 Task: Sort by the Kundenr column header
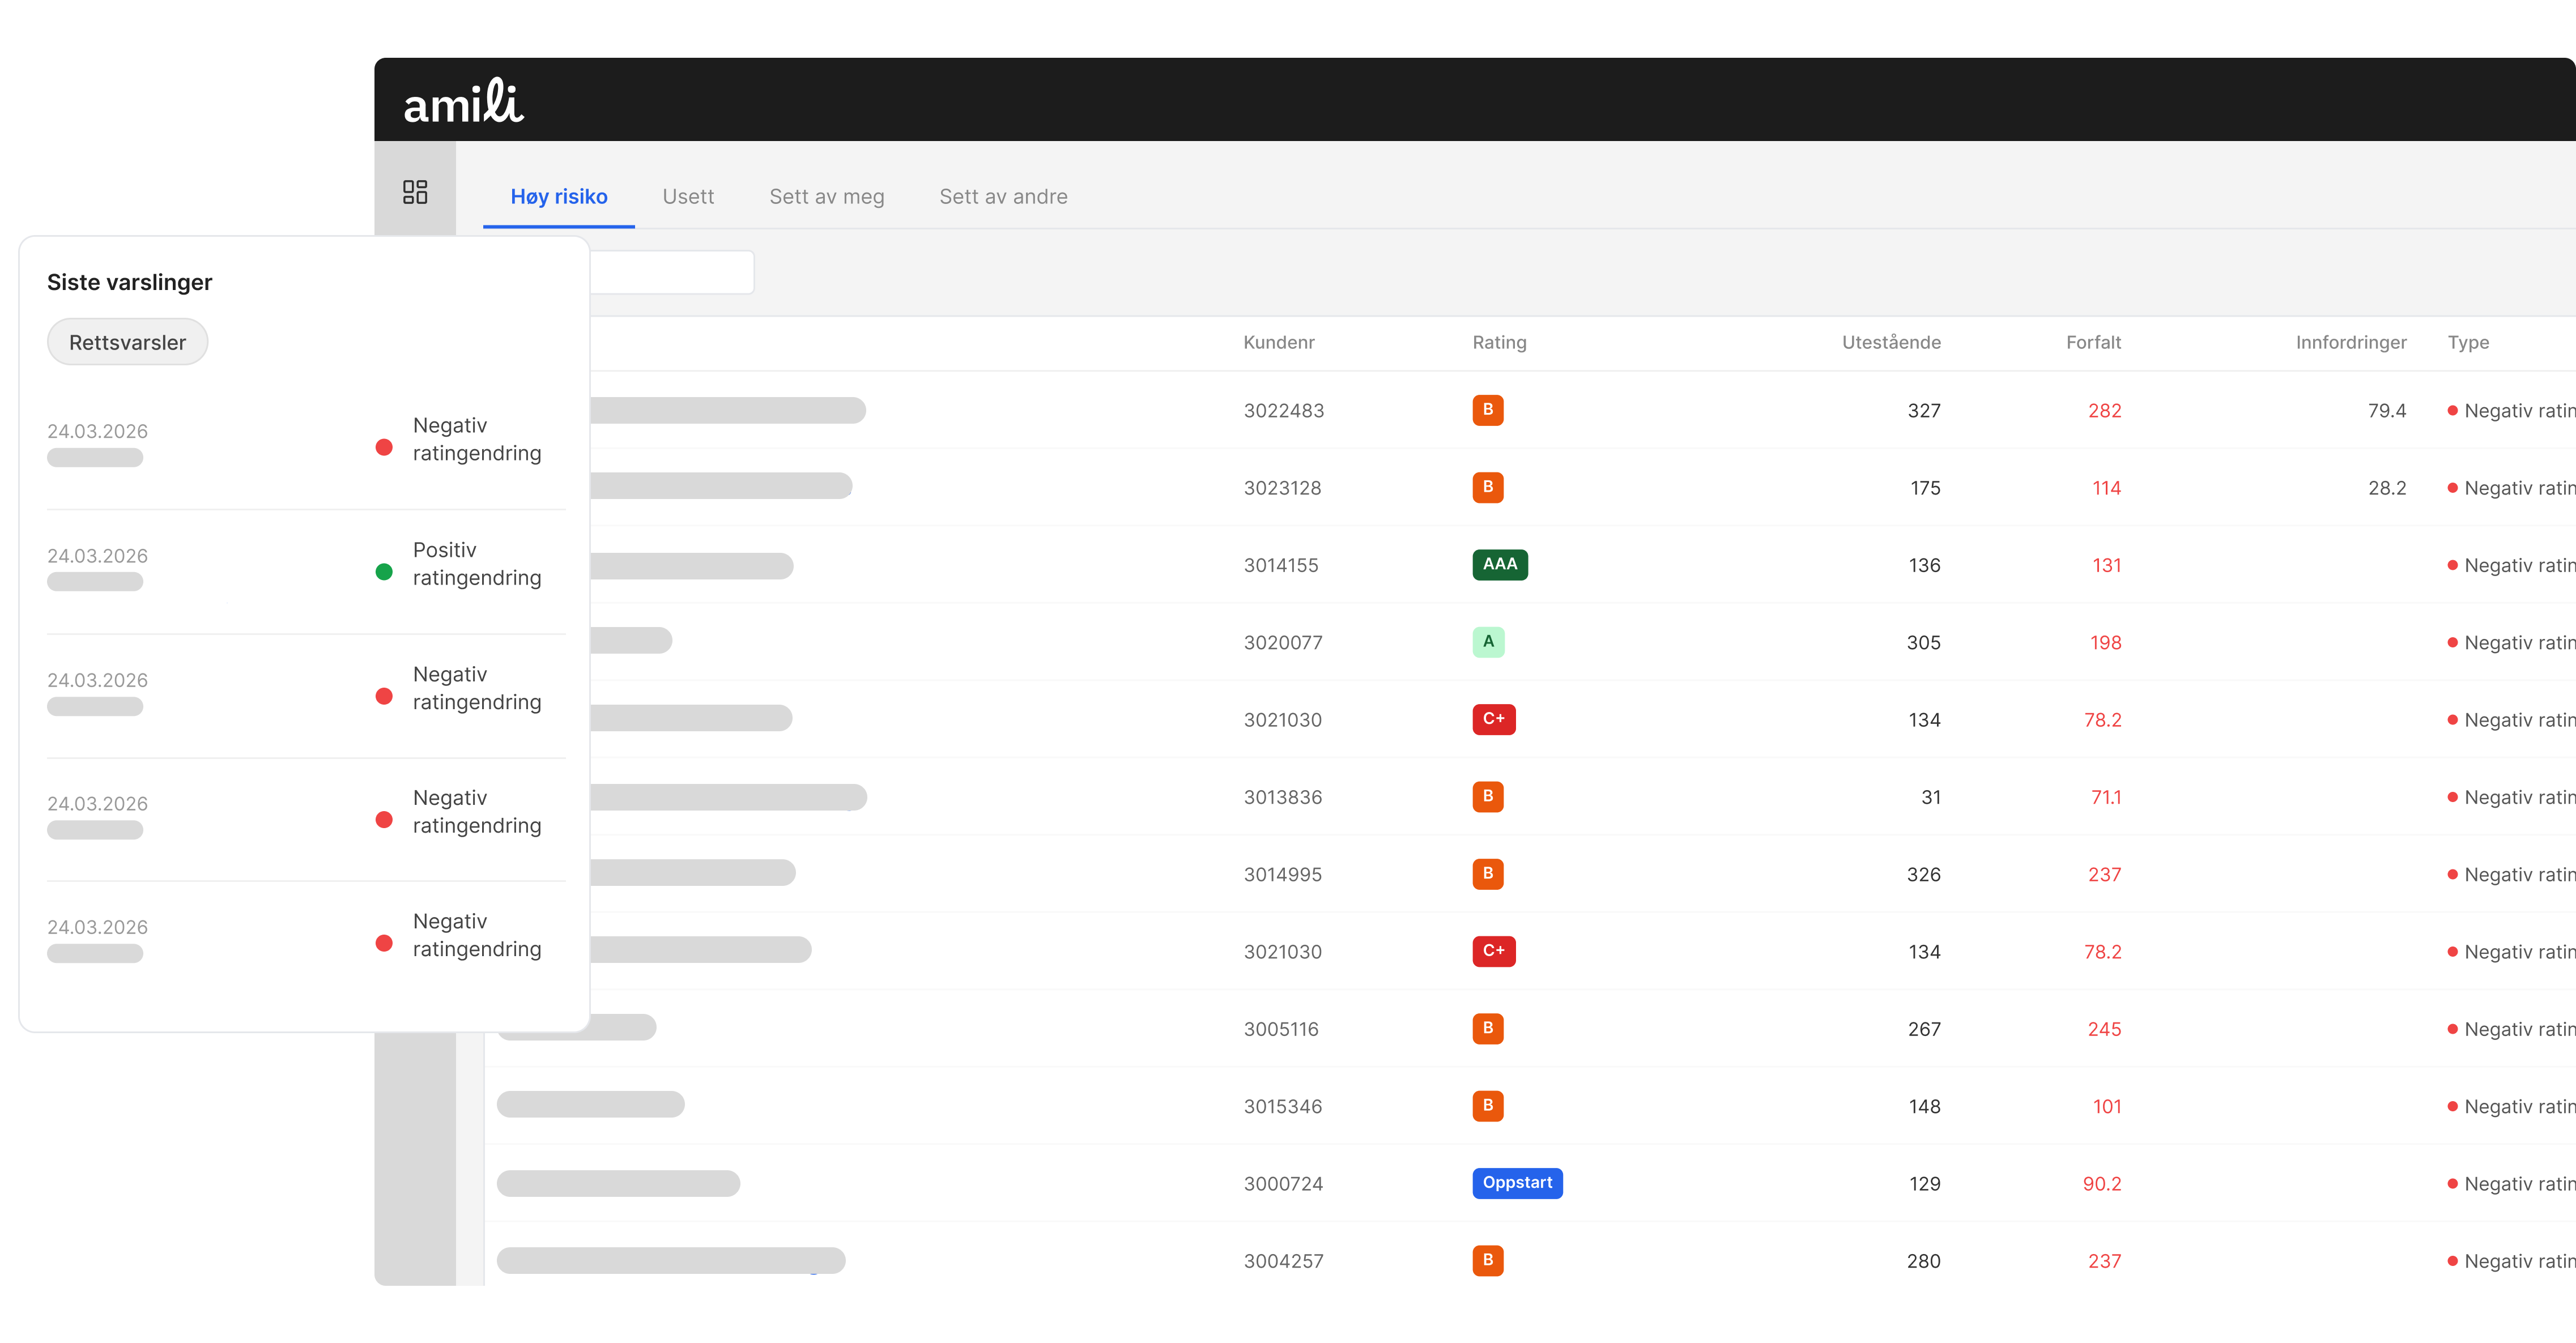(1278, 343)
